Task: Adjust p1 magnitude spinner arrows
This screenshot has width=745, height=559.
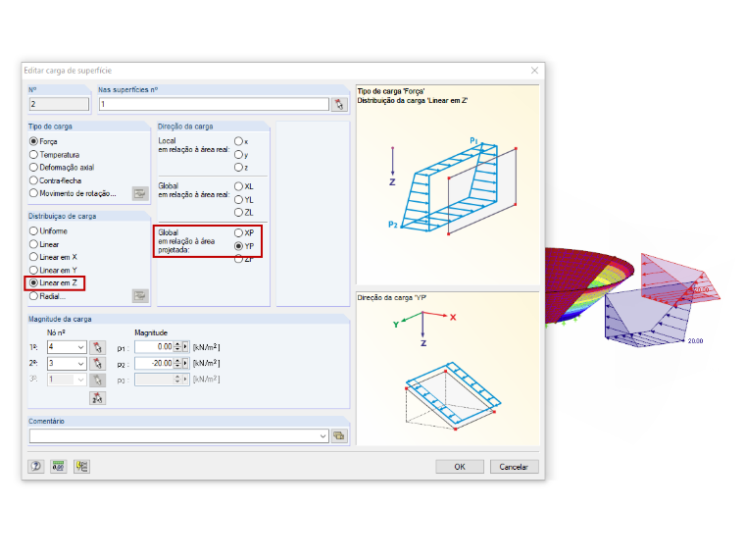Action: click(177, 347)
